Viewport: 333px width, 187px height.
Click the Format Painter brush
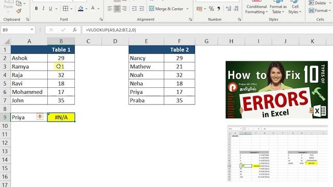[19, 11]
